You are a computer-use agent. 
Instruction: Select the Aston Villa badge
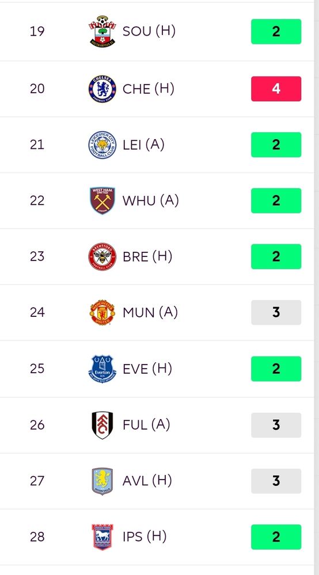pyautogui.click(x=102, y=481)
